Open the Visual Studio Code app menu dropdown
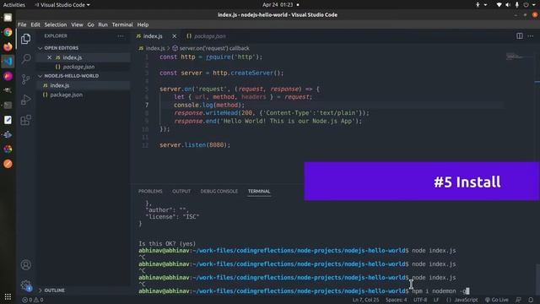This screenshot has width=540, height=304. pos(62,5)
